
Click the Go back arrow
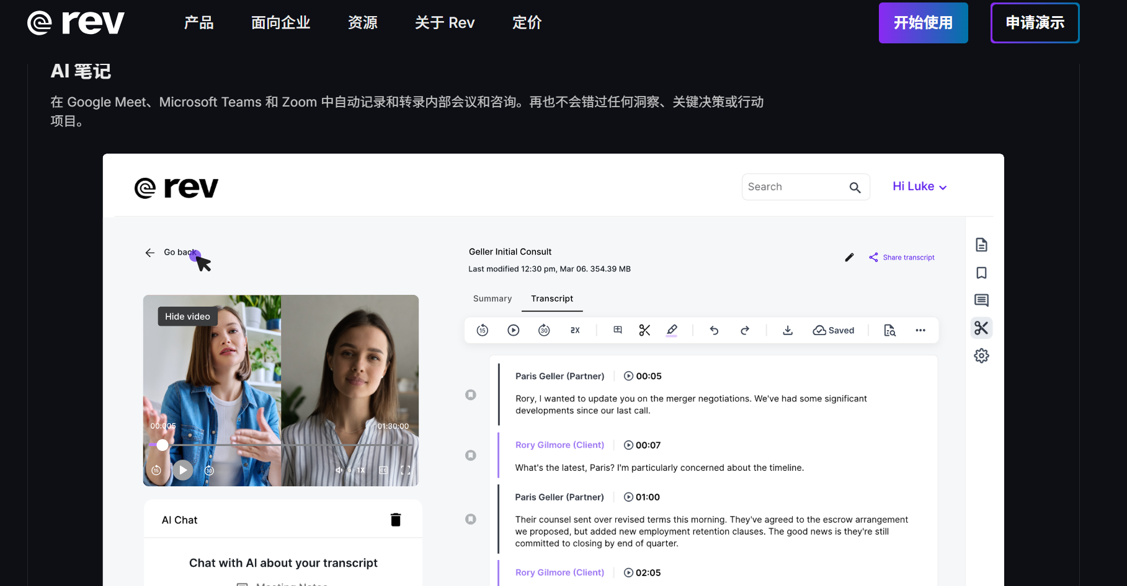point(150,253)
